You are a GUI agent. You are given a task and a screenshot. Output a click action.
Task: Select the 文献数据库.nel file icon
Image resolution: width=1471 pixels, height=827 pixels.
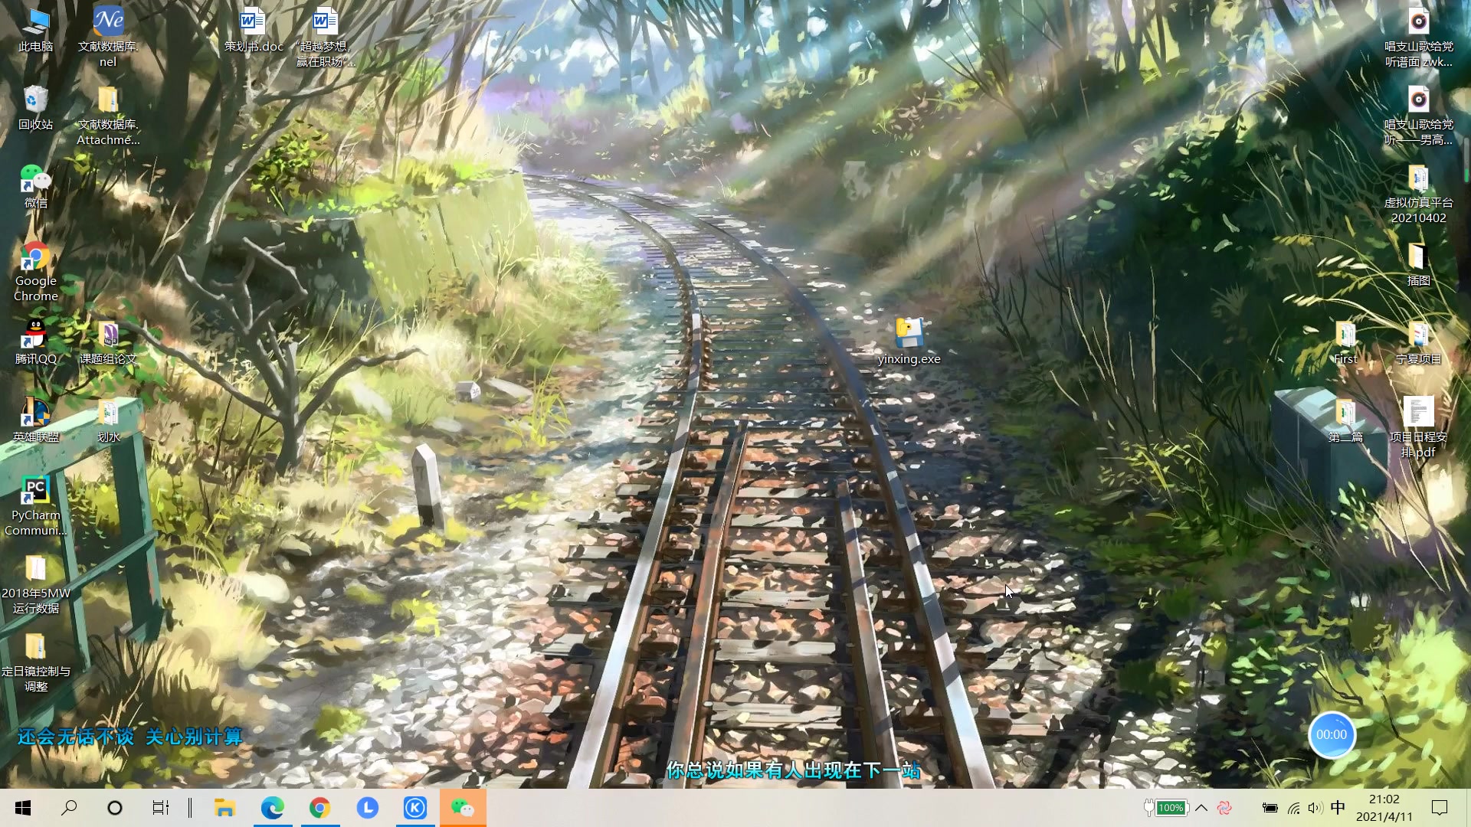click(108, 38)
